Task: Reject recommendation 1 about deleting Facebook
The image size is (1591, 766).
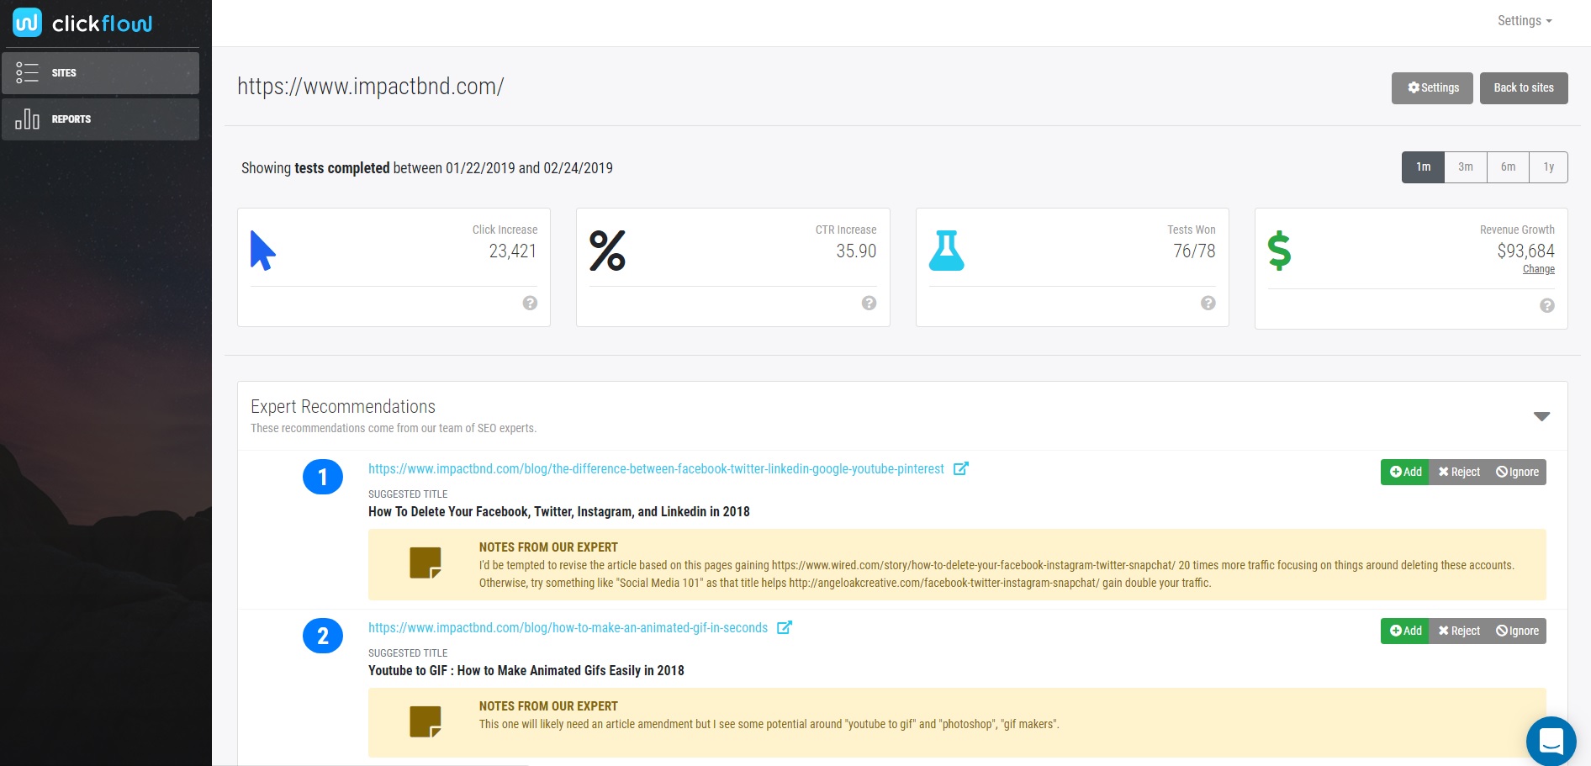Action: [1459, 472]
